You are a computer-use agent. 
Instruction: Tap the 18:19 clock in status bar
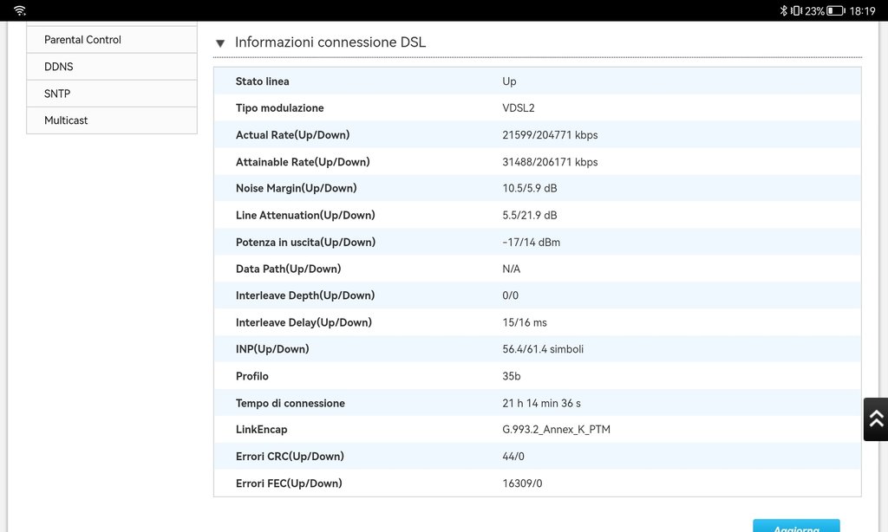862,10
